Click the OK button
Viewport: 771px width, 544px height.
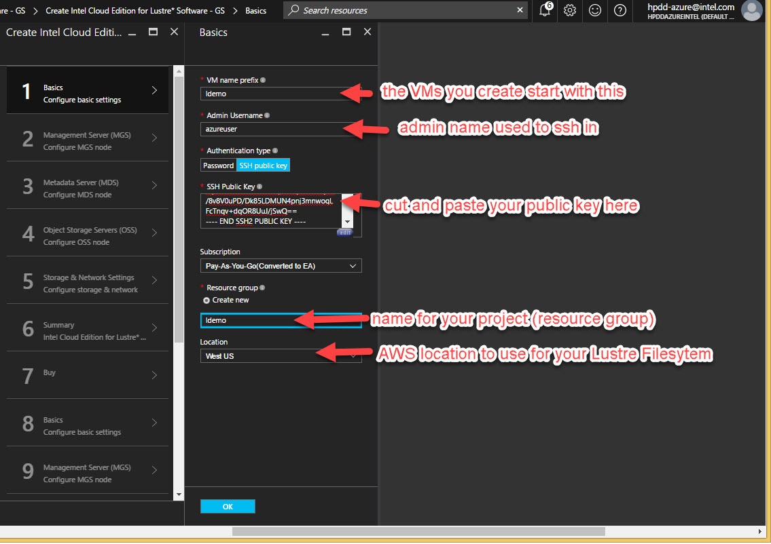pos(228,507)
